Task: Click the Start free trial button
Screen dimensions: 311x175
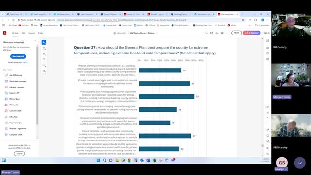Action: point(18,56)
